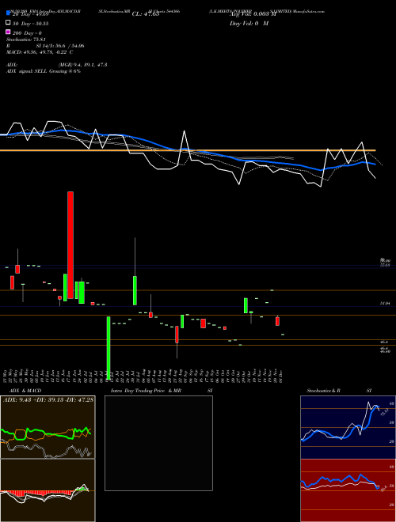Screen dimensions: 396x522
Task: Click the blue 20 Day legend swatch
Action: pos(8,13)
